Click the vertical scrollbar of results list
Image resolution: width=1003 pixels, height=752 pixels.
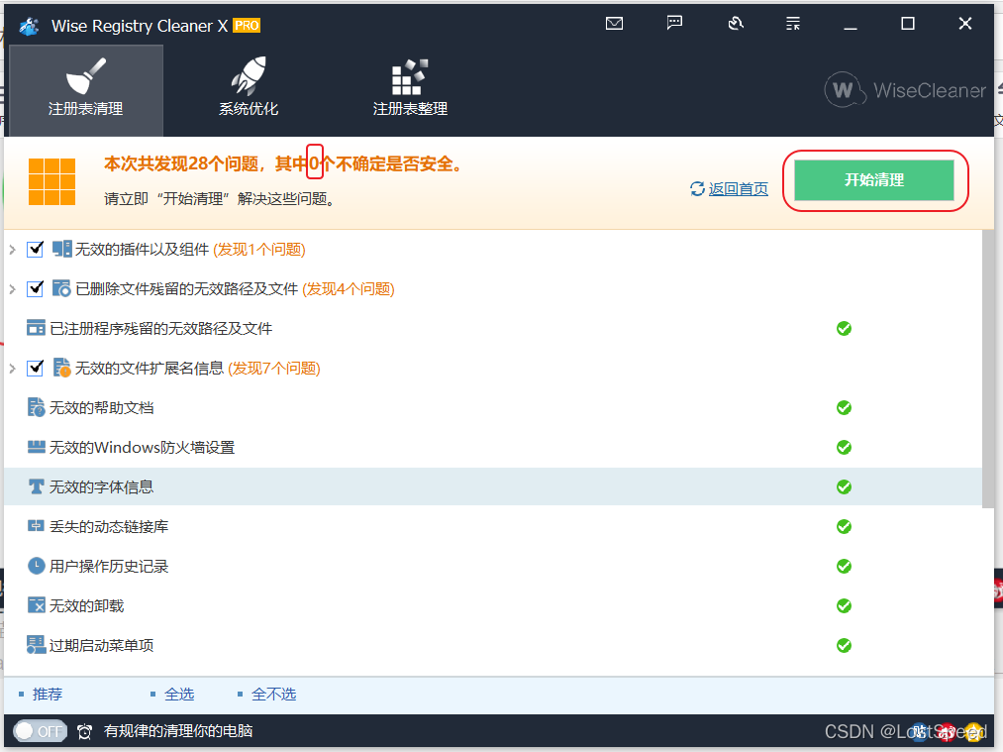tap(988, 369)
